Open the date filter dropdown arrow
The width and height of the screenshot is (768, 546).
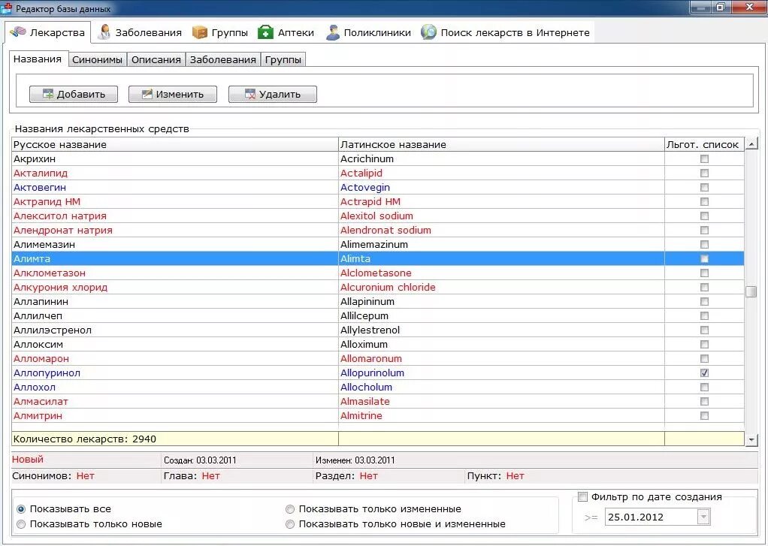coord(703,517)
